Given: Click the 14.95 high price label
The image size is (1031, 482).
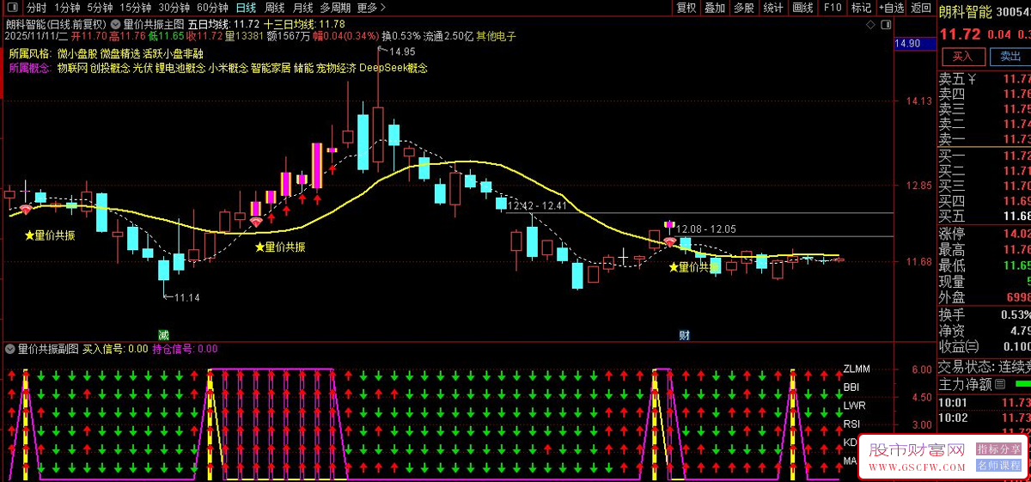Looking at the screenshot, I should (403, 52).
